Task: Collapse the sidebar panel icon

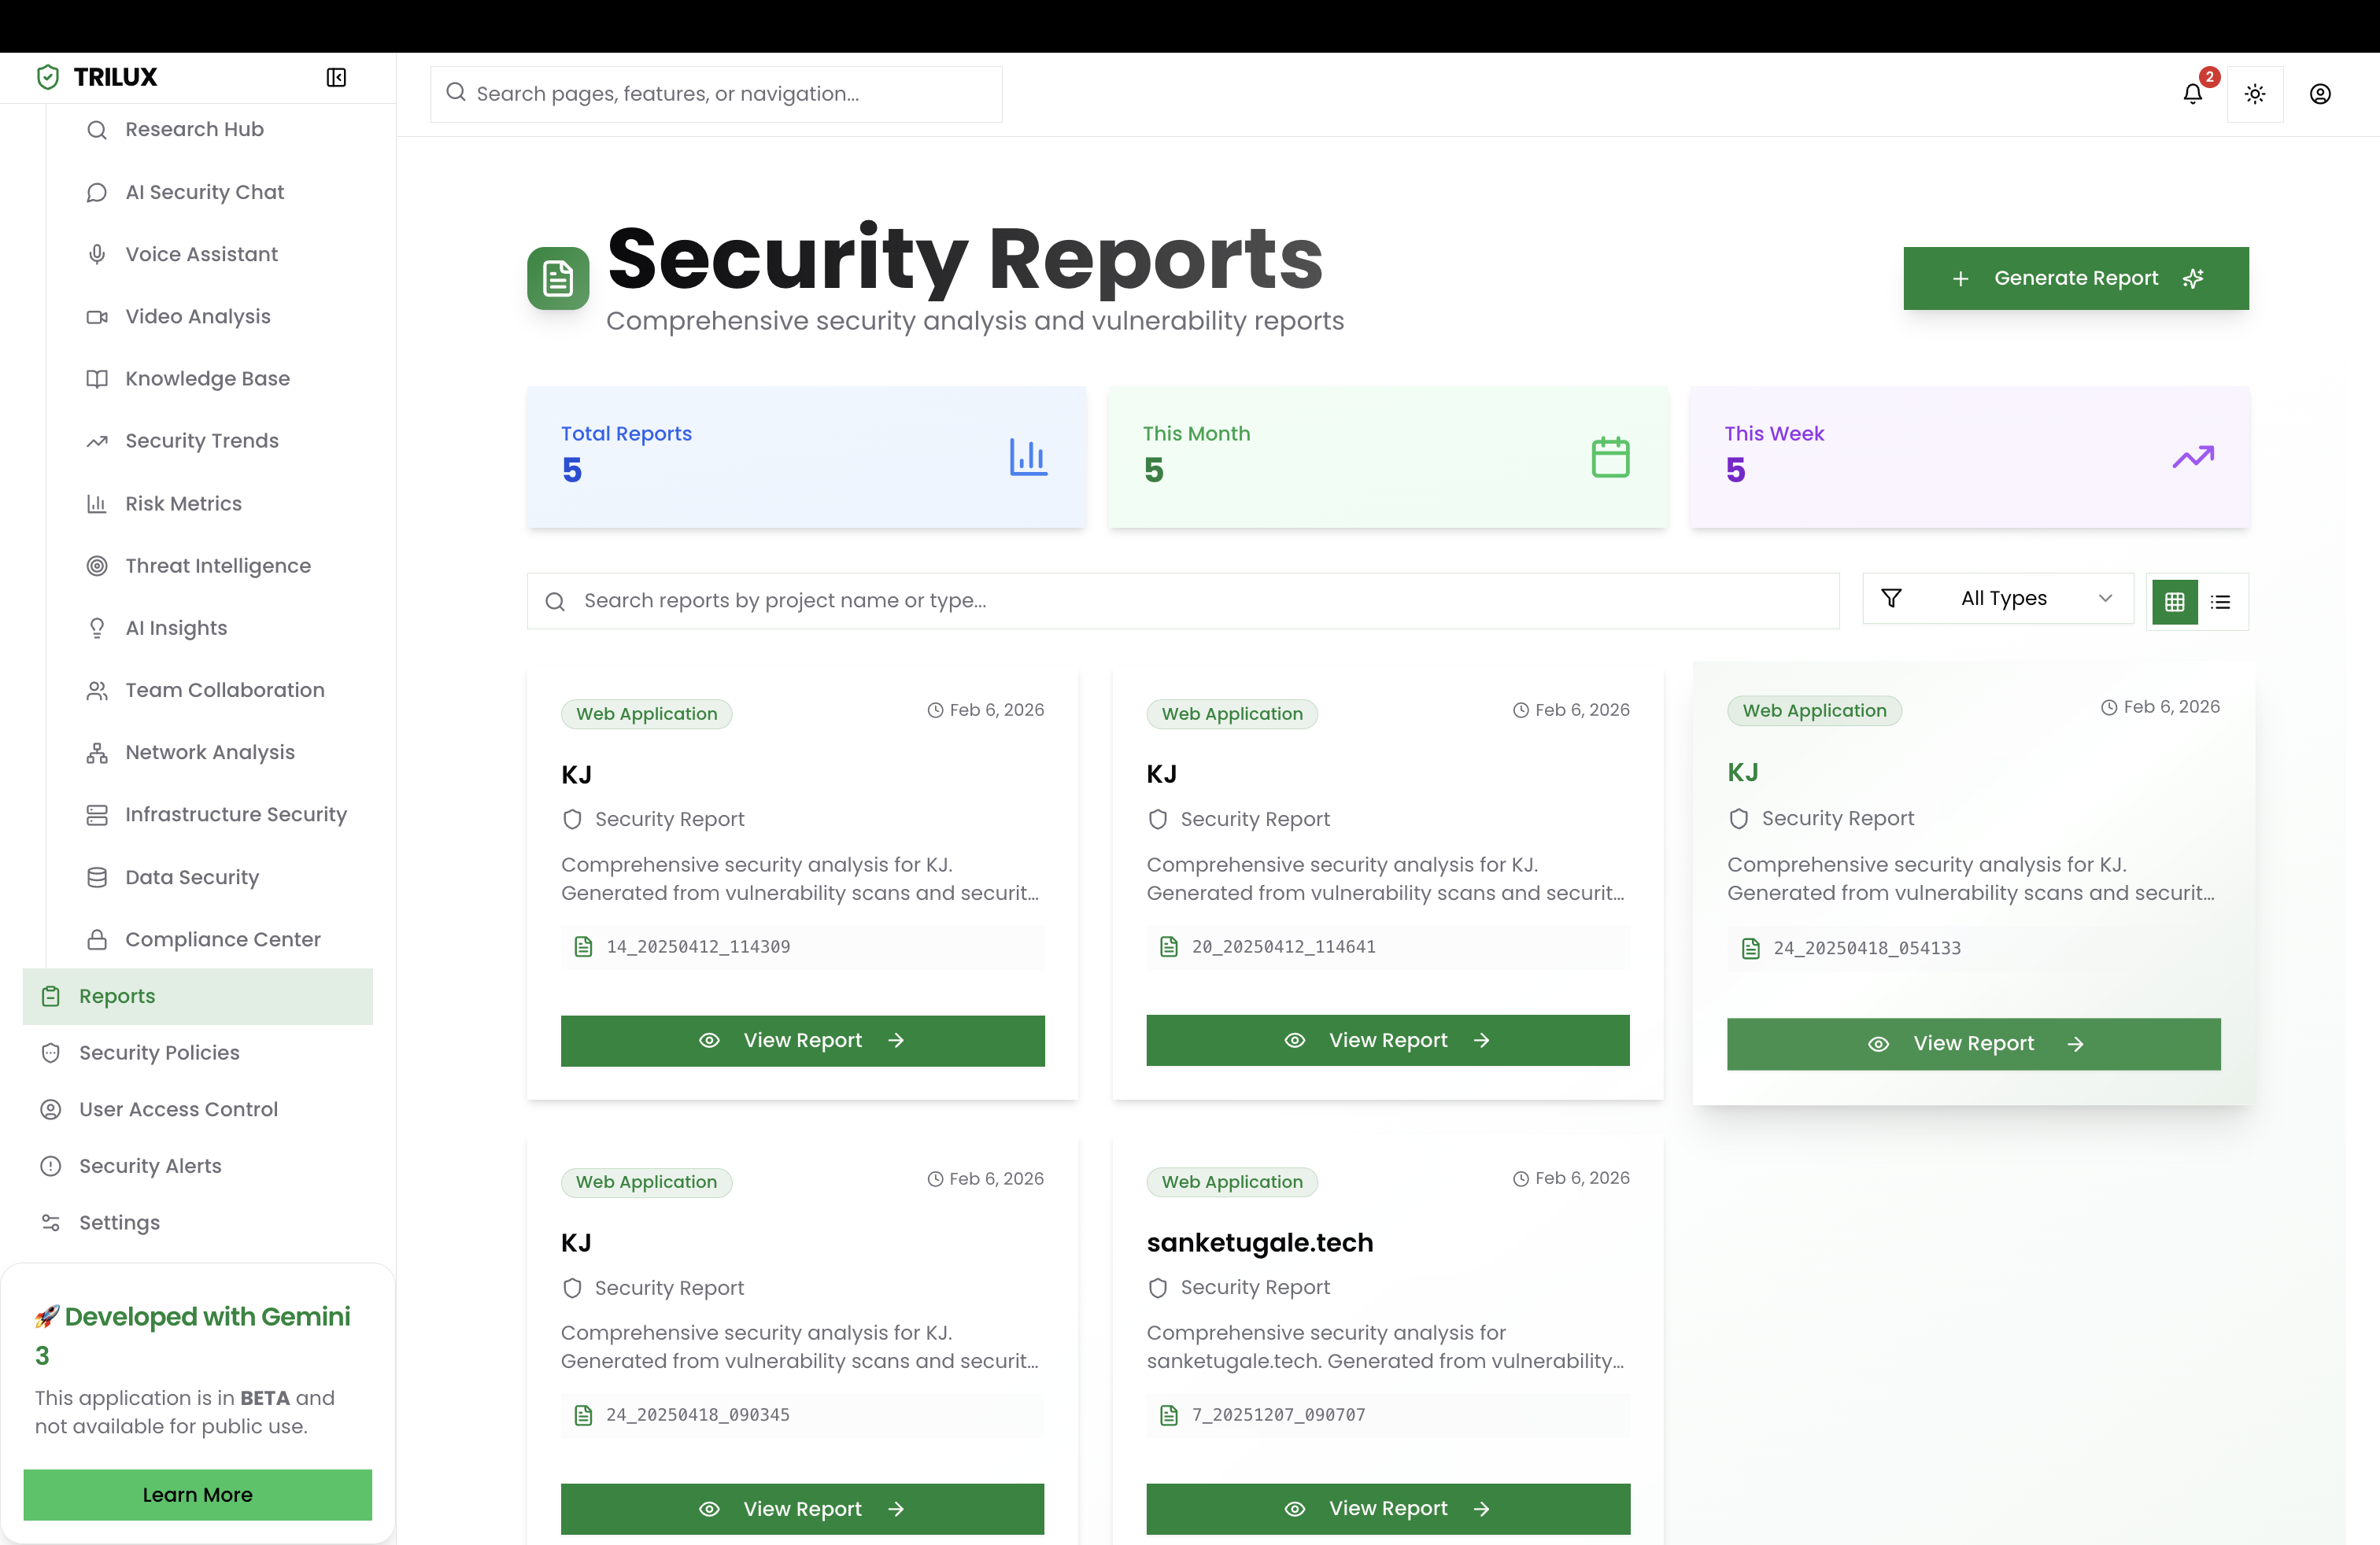Action: (336, 77)
